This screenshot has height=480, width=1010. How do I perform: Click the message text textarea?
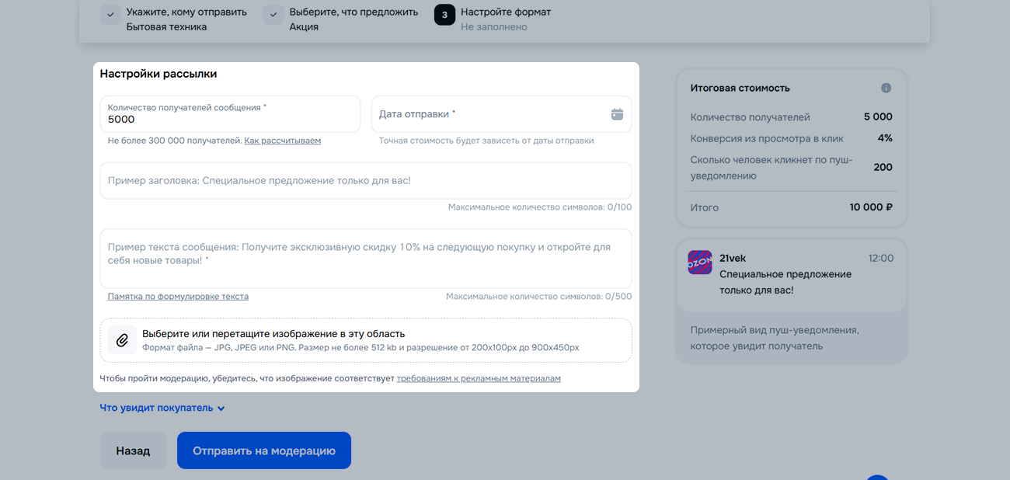point(365,258)
